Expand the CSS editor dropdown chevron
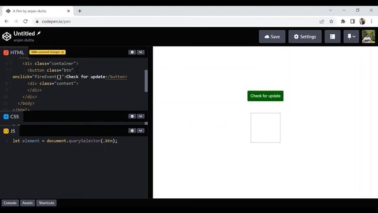This screenshot has width=378, height=213. click(x=141, y=116)
